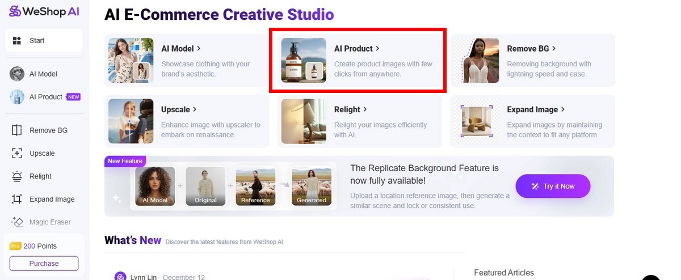Open the Expand Image card thumbnail
681x280 pixels.
pos(477,121)
